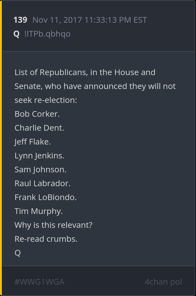Click the Q signature ending the post

click(18, 253)
